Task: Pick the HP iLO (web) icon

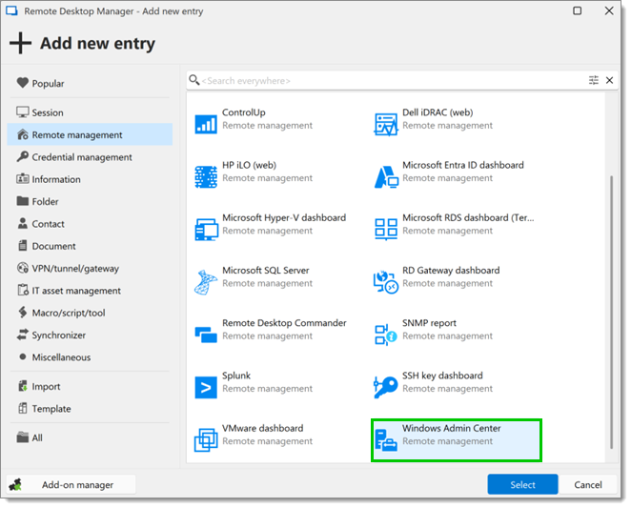Action: pyautogui.click(x=206, y=176)
